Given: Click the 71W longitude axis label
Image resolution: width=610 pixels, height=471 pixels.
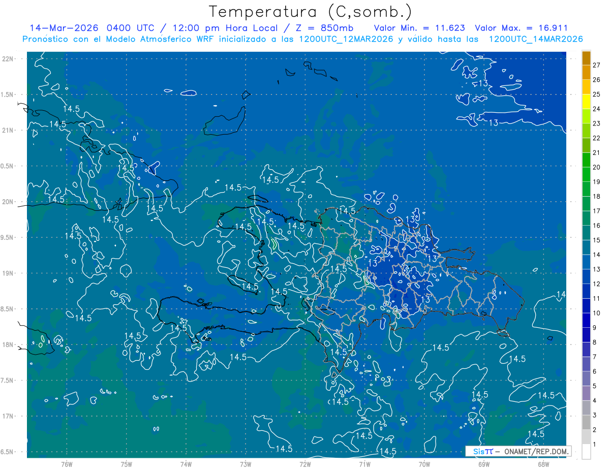Looking at the screenshot, I should click(364, 464).
